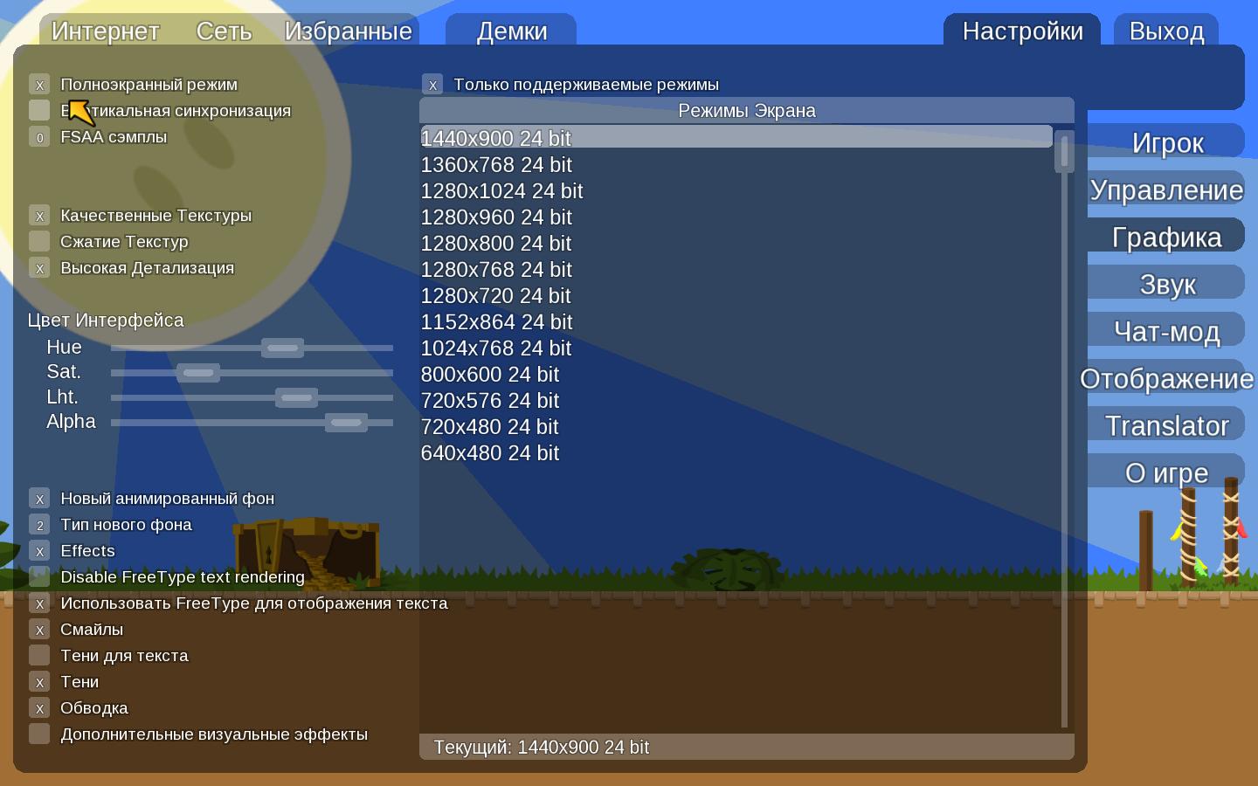Open the Translator settings page
The height and width of the screenshot is (786, 1258).
1167,425
